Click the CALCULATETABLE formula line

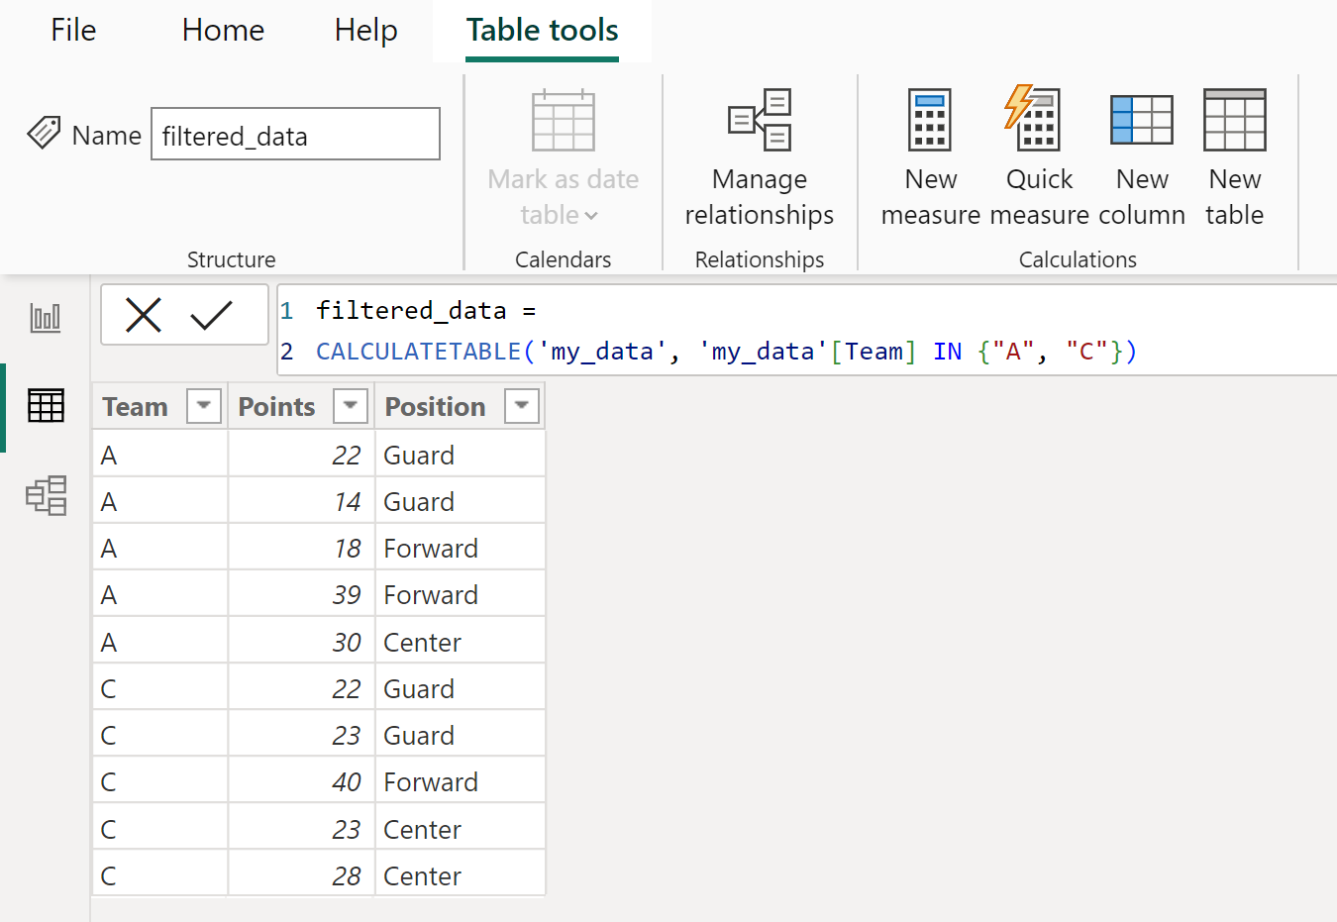726,352
